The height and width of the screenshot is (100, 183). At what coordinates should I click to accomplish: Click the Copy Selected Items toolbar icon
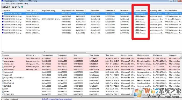[13, 7]
